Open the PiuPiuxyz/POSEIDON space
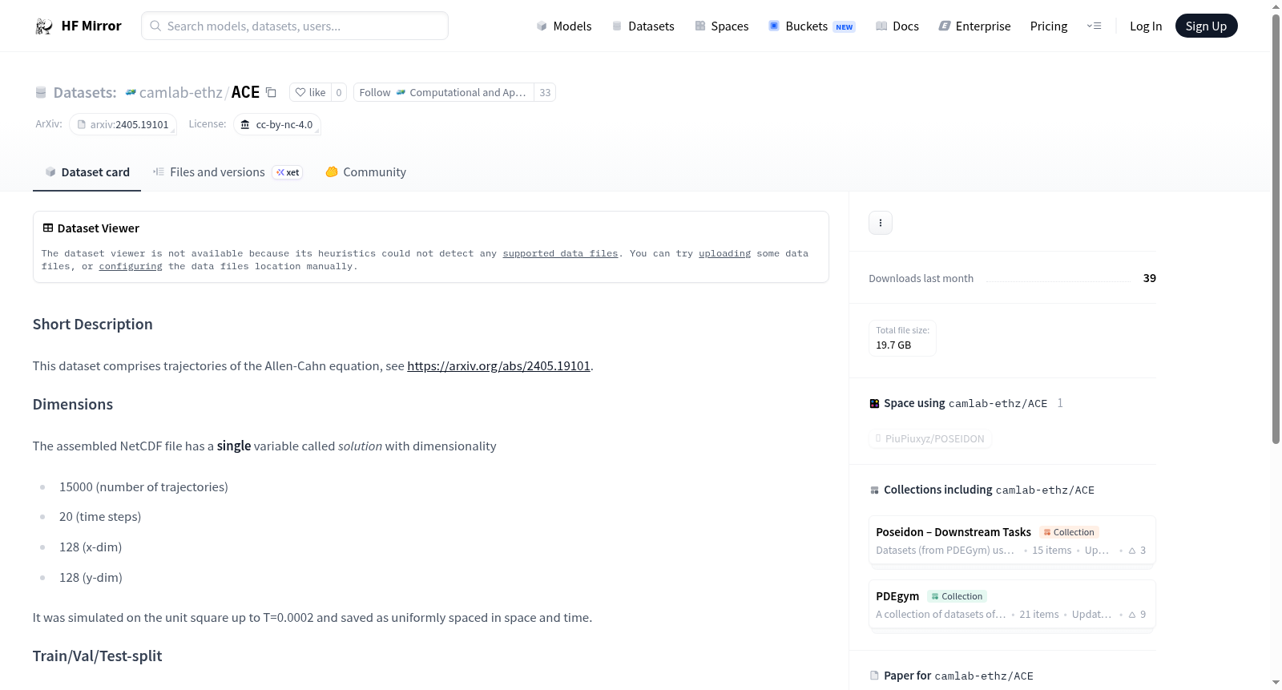The width and height of the screenshot is (1282, 690). coord(930,439)
